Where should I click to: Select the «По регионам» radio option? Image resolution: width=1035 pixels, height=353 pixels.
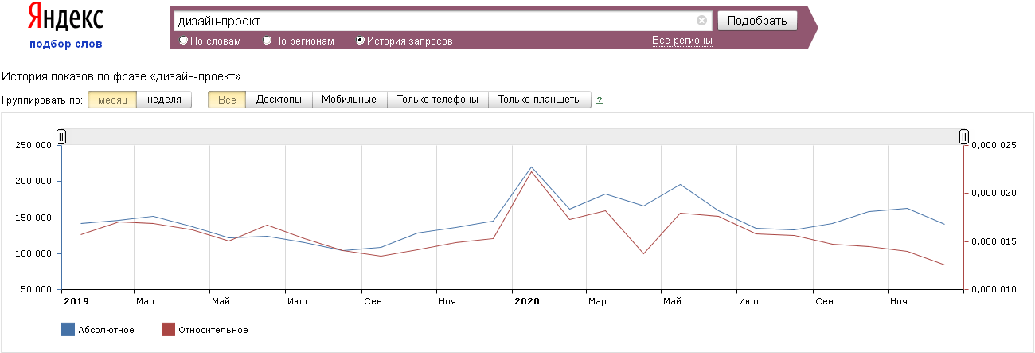coord(268,41)
